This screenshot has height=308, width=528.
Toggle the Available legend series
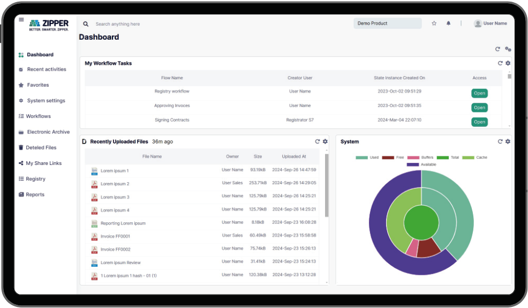click(x=421, y=164)
